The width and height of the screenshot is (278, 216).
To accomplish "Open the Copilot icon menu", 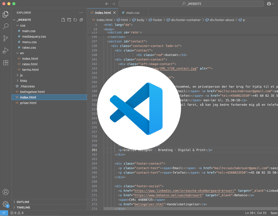I will 270,4.
